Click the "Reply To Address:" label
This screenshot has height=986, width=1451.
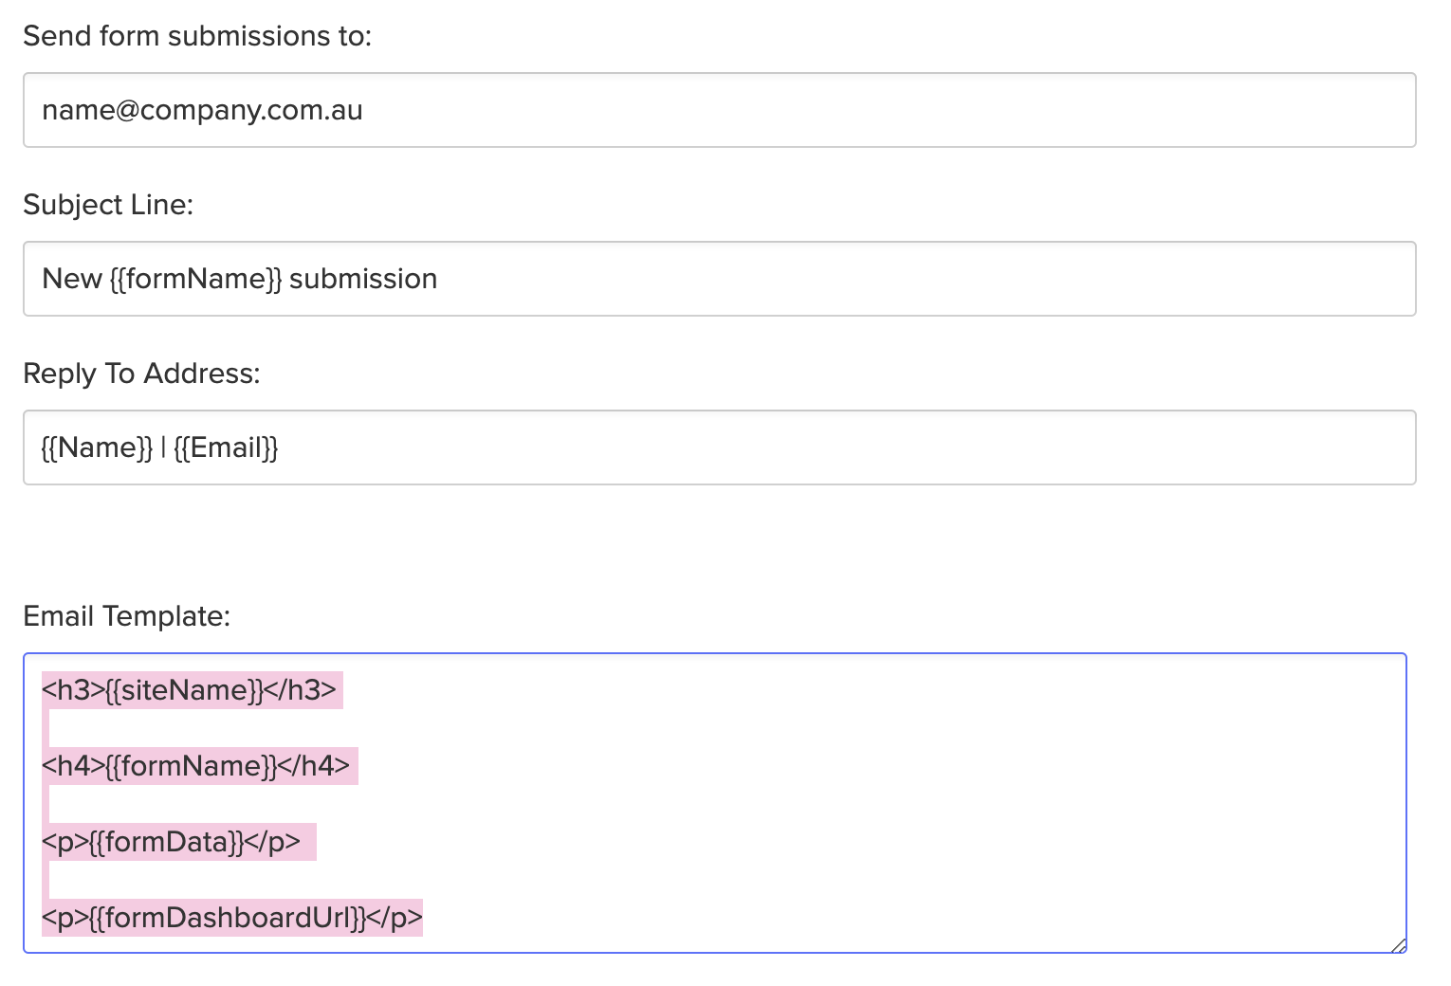click(141, 374)
